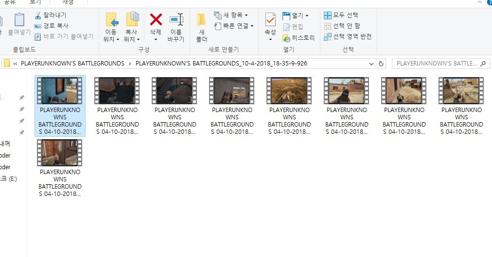Image resolution: width=492 pixels, height=257 pixels.
Task: Click the magnifier search icon
Action: (483, 64)
